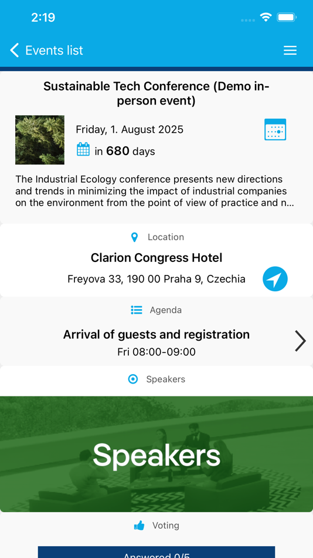
Task: Select the Clarion Congress Hotel location
Action: [156, 258]
